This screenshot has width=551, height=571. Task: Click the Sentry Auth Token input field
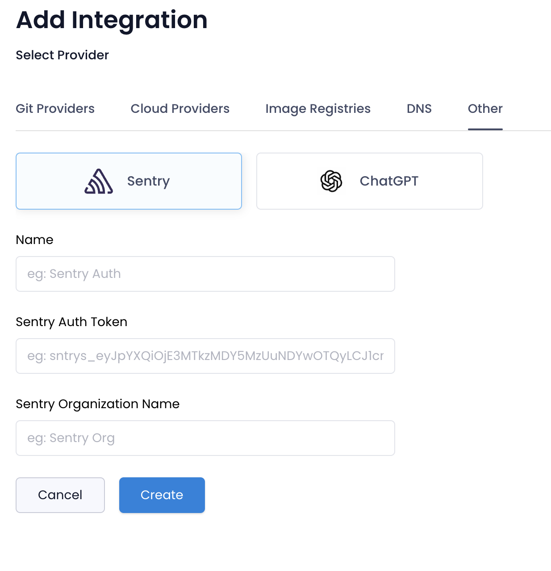click(x=205, y=356)
